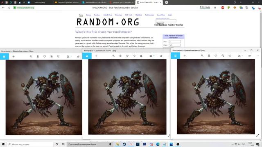Image resolution: width=262 pixels, height=147 pixels.
Task: Click the Search button on RANDOM.ORG
Action: click(x=160, y=23)
